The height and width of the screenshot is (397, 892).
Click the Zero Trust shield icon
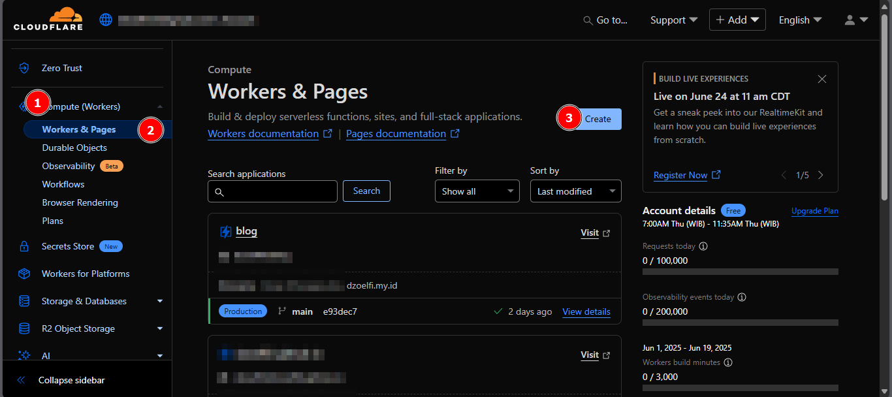tap(24, 68)
